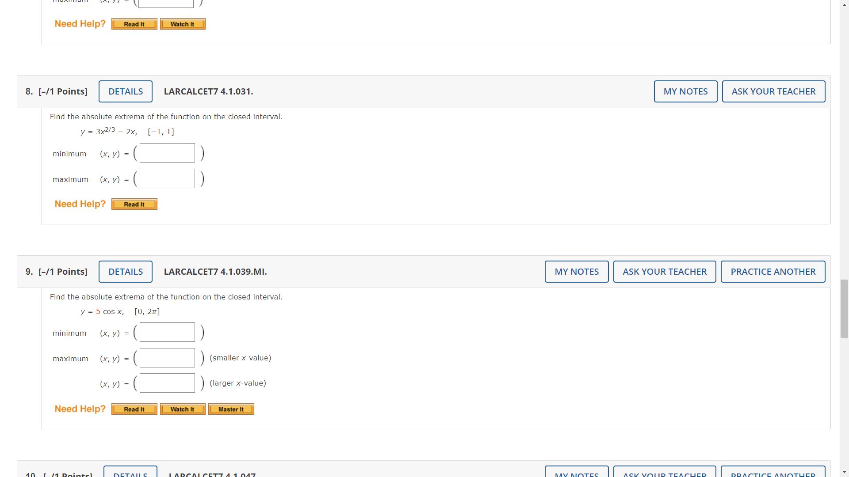
Task: Click the Read It button for problem 8
Action: (x=134, y=204)
